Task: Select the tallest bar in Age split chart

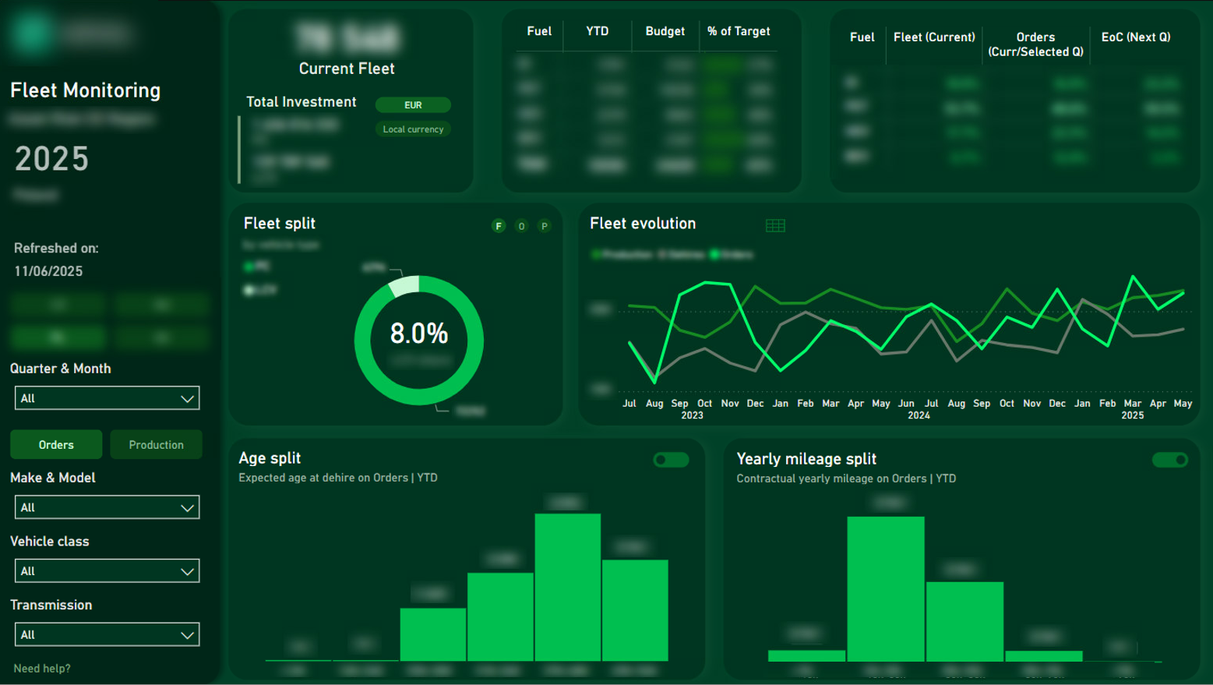Action: point(568,587)
